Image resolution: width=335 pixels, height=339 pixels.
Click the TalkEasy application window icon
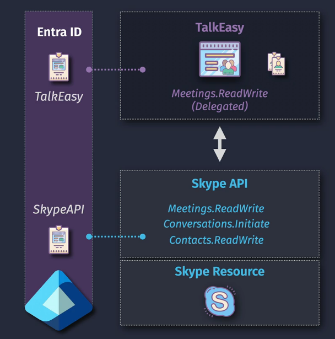point(220,59)
